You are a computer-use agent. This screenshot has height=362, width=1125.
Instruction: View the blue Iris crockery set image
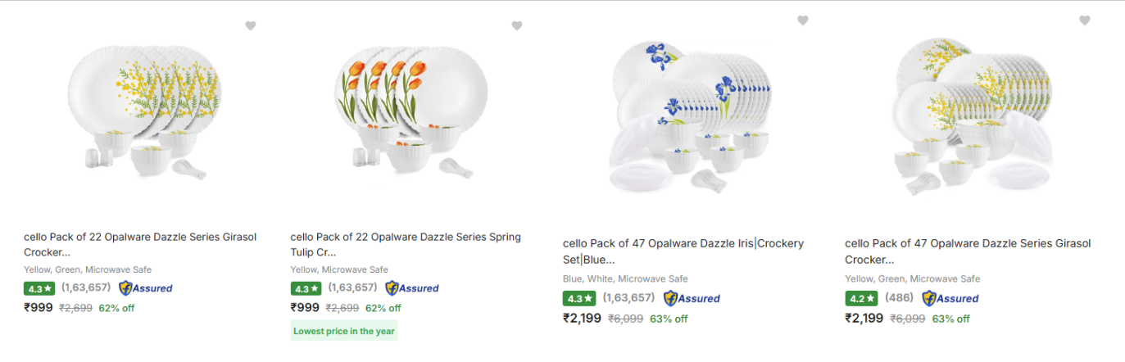pyautogui.click(x=691, y=115)
